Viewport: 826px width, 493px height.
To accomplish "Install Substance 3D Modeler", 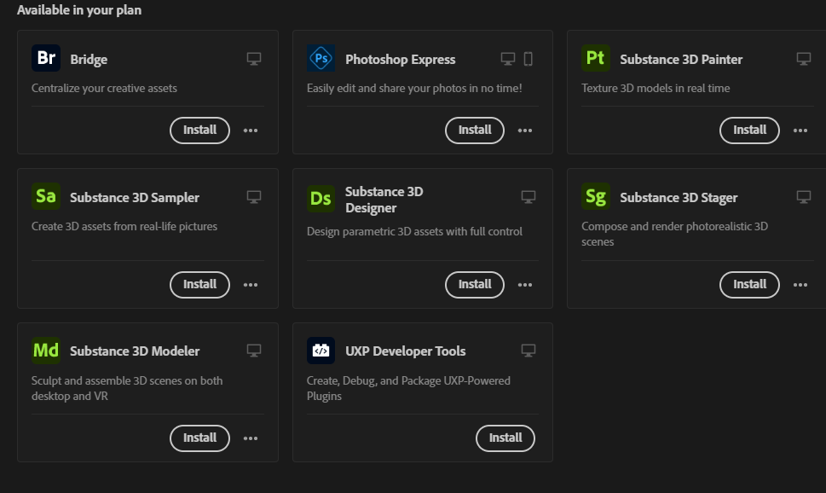I will (x=199, y=438).
